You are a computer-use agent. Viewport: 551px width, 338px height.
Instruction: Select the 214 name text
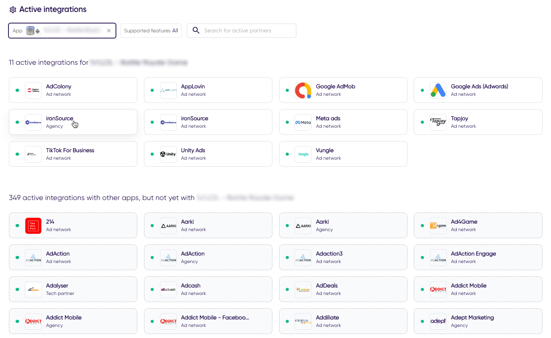click(x=50, y=222)
